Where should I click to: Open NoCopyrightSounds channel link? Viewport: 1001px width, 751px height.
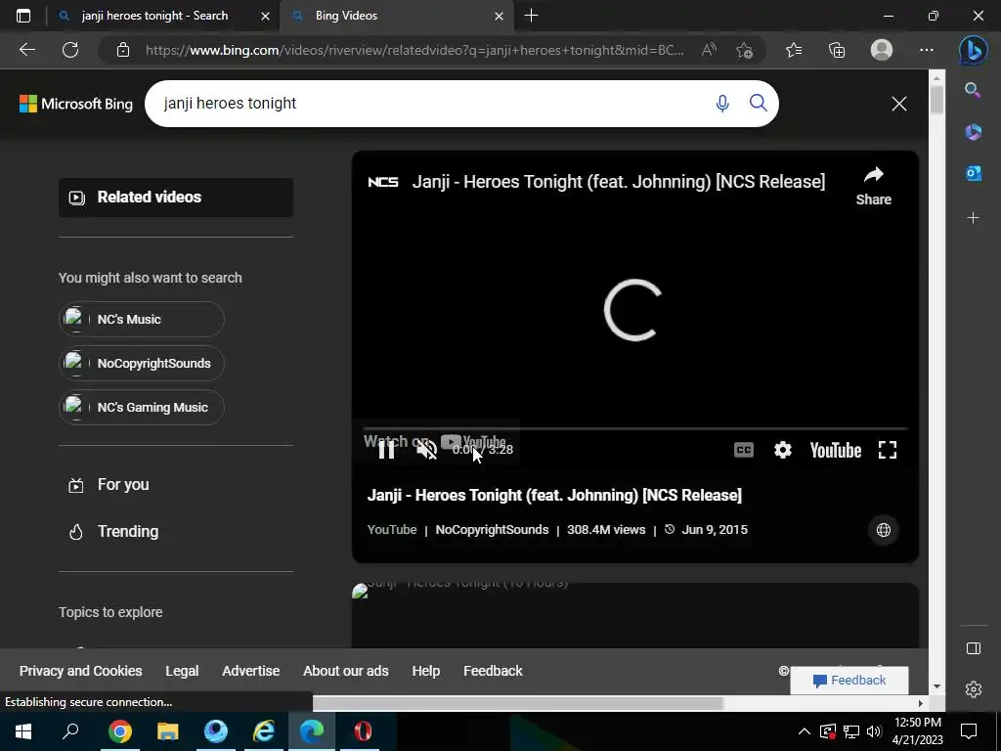tap(492, 529)
